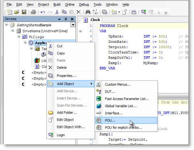Collapse the Task Configuration node
The width and height of the screenshot is (194, 150).
point(32,48)
